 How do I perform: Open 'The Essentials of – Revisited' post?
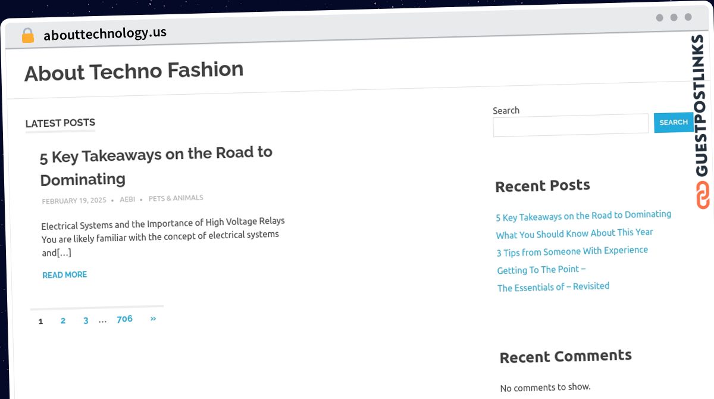(x=553, y=287)
